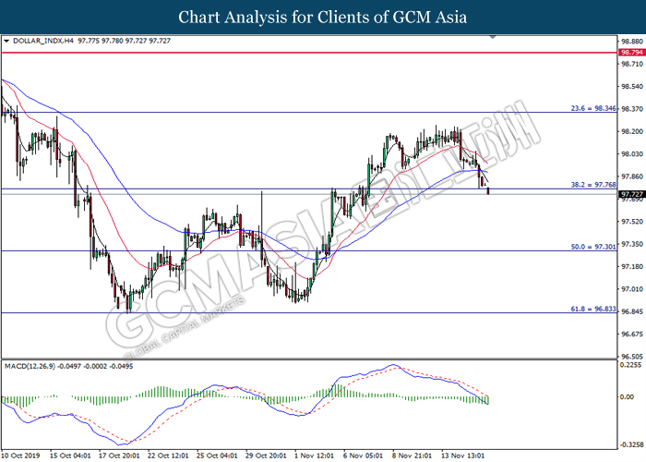Click the 98.880 price on the scale
This screenshot has height=462, width=646.
(632, 42)
